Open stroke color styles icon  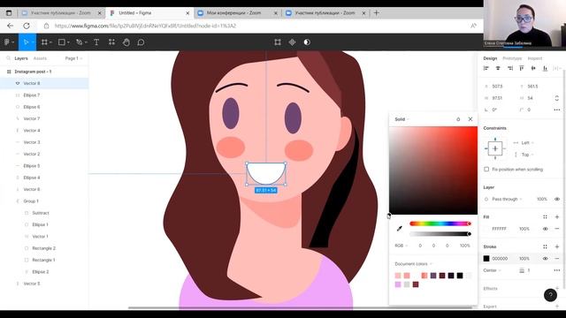tap(545, 246)
